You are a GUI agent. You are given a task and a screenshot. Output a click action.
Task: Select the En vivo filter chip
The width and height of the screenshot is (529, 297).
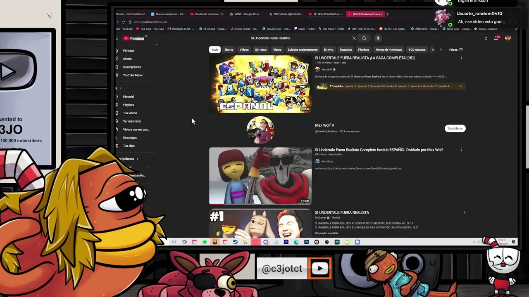pos(329,49)
